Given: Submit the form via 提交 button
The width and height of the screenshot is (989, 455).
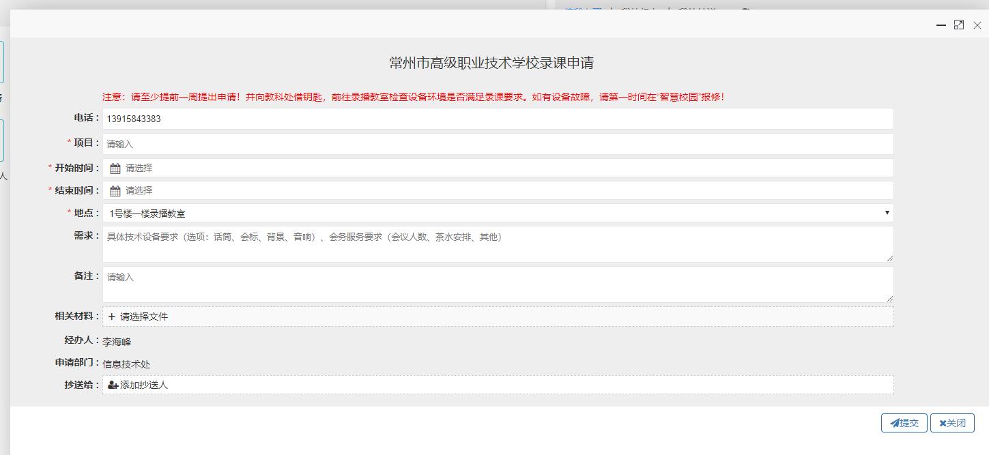Looking at the screenshot, I should [x=904, y=422].
